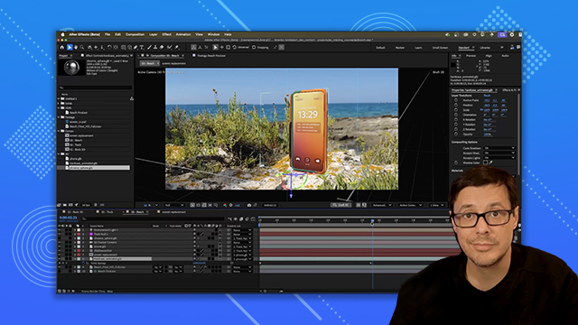Select the Puppet Pin tool
578x325 pixels.
pyautogui.click(x=177, y=47)
